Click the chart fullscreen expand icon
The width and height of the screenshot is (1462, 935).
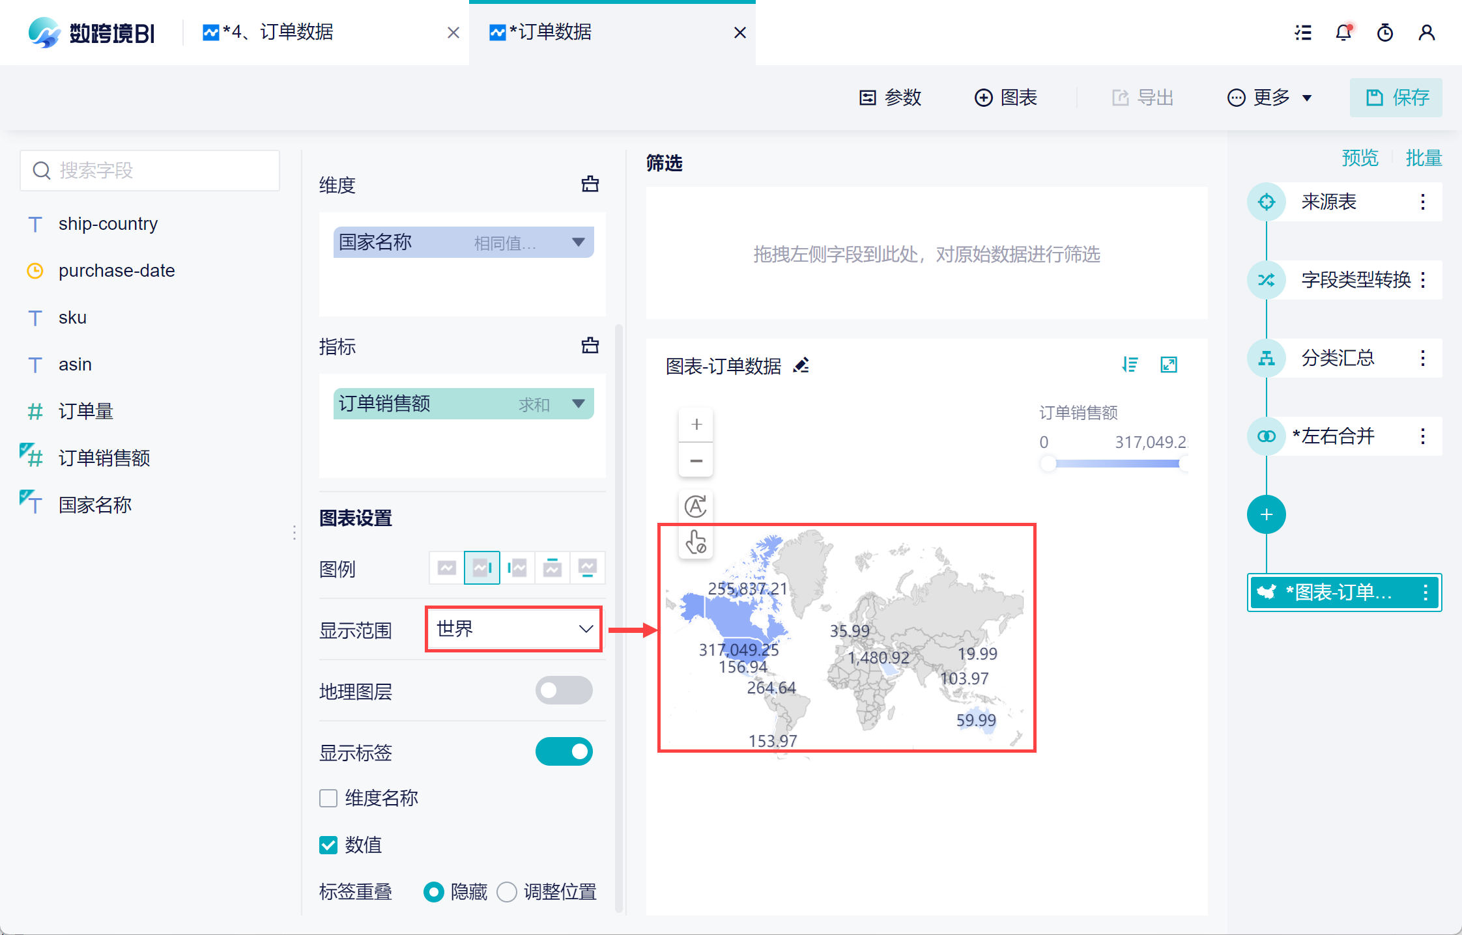[x=1169, y=365]
